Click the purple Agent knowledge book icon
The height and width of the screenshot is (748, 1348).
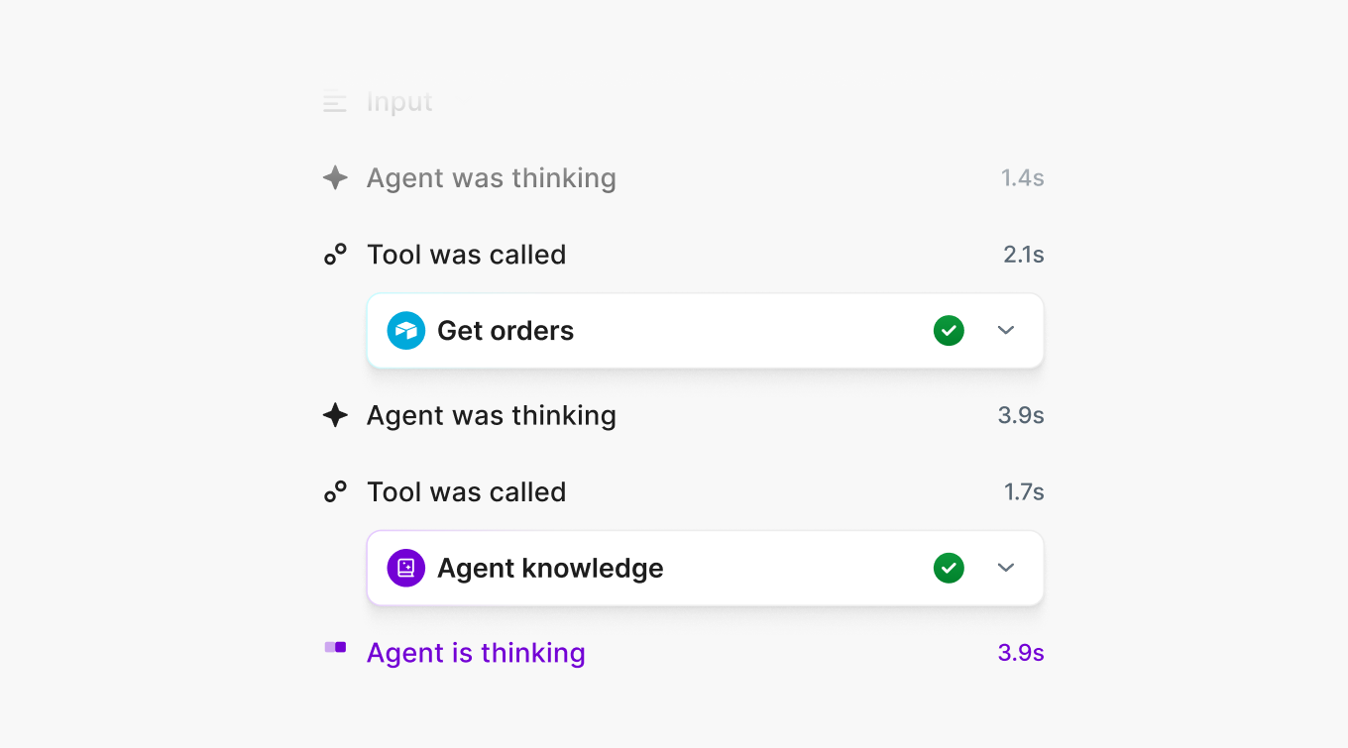coord(405,568)
